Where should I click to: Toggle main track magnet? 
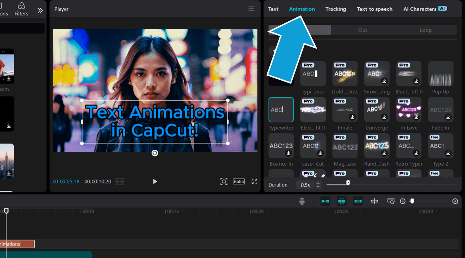pos(325,201)
